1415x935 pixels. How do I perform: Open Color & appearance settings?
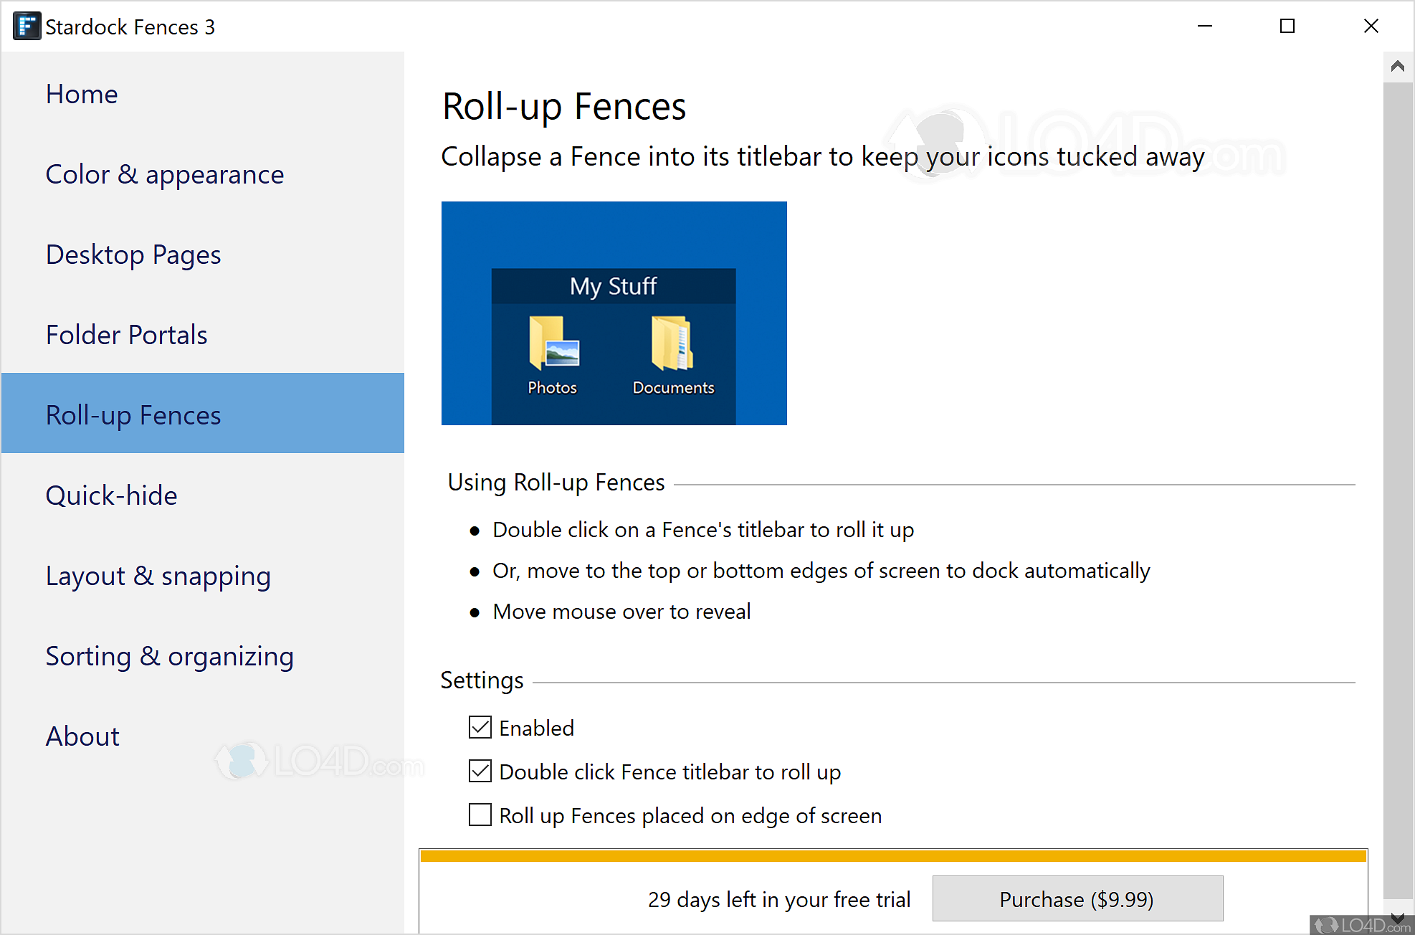[x=164, y=174]
